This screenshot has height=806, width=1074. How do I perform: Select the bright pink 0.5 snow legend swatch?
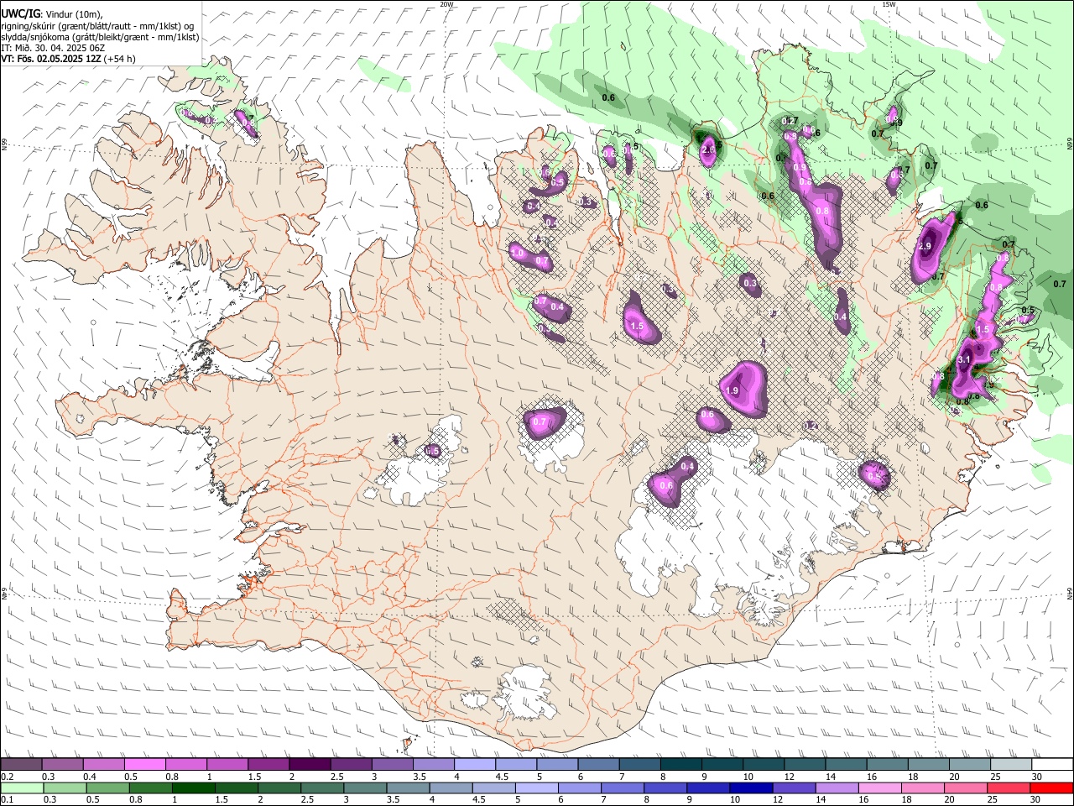pos(145,765)
